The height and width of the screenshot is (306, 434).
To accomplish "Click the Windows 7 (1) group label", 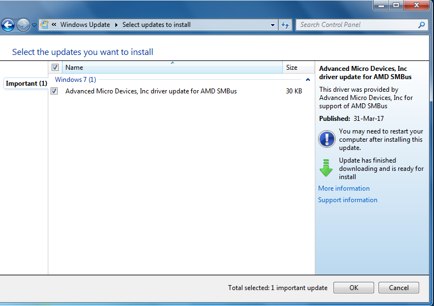I will (75, 80).
